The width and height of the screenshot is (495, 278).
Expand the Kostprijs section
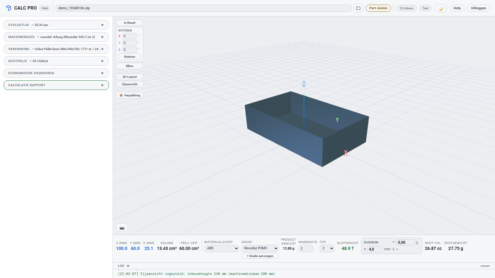[x=56, y=61]
